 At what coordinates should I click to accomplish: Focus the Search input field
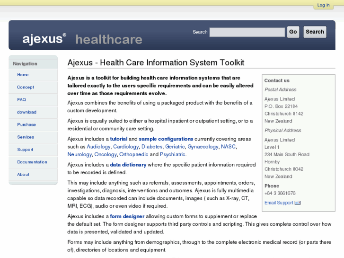[x=247, y=32]
